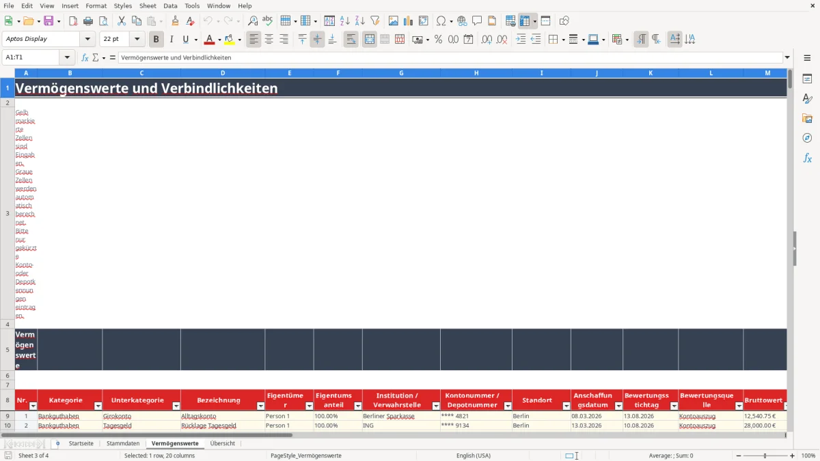The height and width of the screenshot is (461, 820).
Task: Insert an image
Action: pyautogui.click(x=394, y=21)
